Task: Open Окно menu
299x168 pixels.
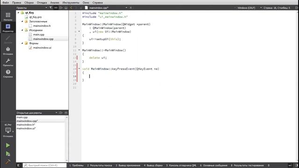Action: [86, 2]
